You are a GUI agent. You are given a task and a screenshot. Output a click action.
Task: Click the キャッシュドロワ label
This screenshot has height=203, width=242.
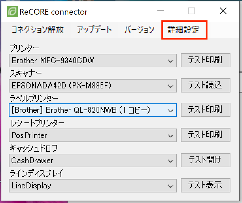34,148
